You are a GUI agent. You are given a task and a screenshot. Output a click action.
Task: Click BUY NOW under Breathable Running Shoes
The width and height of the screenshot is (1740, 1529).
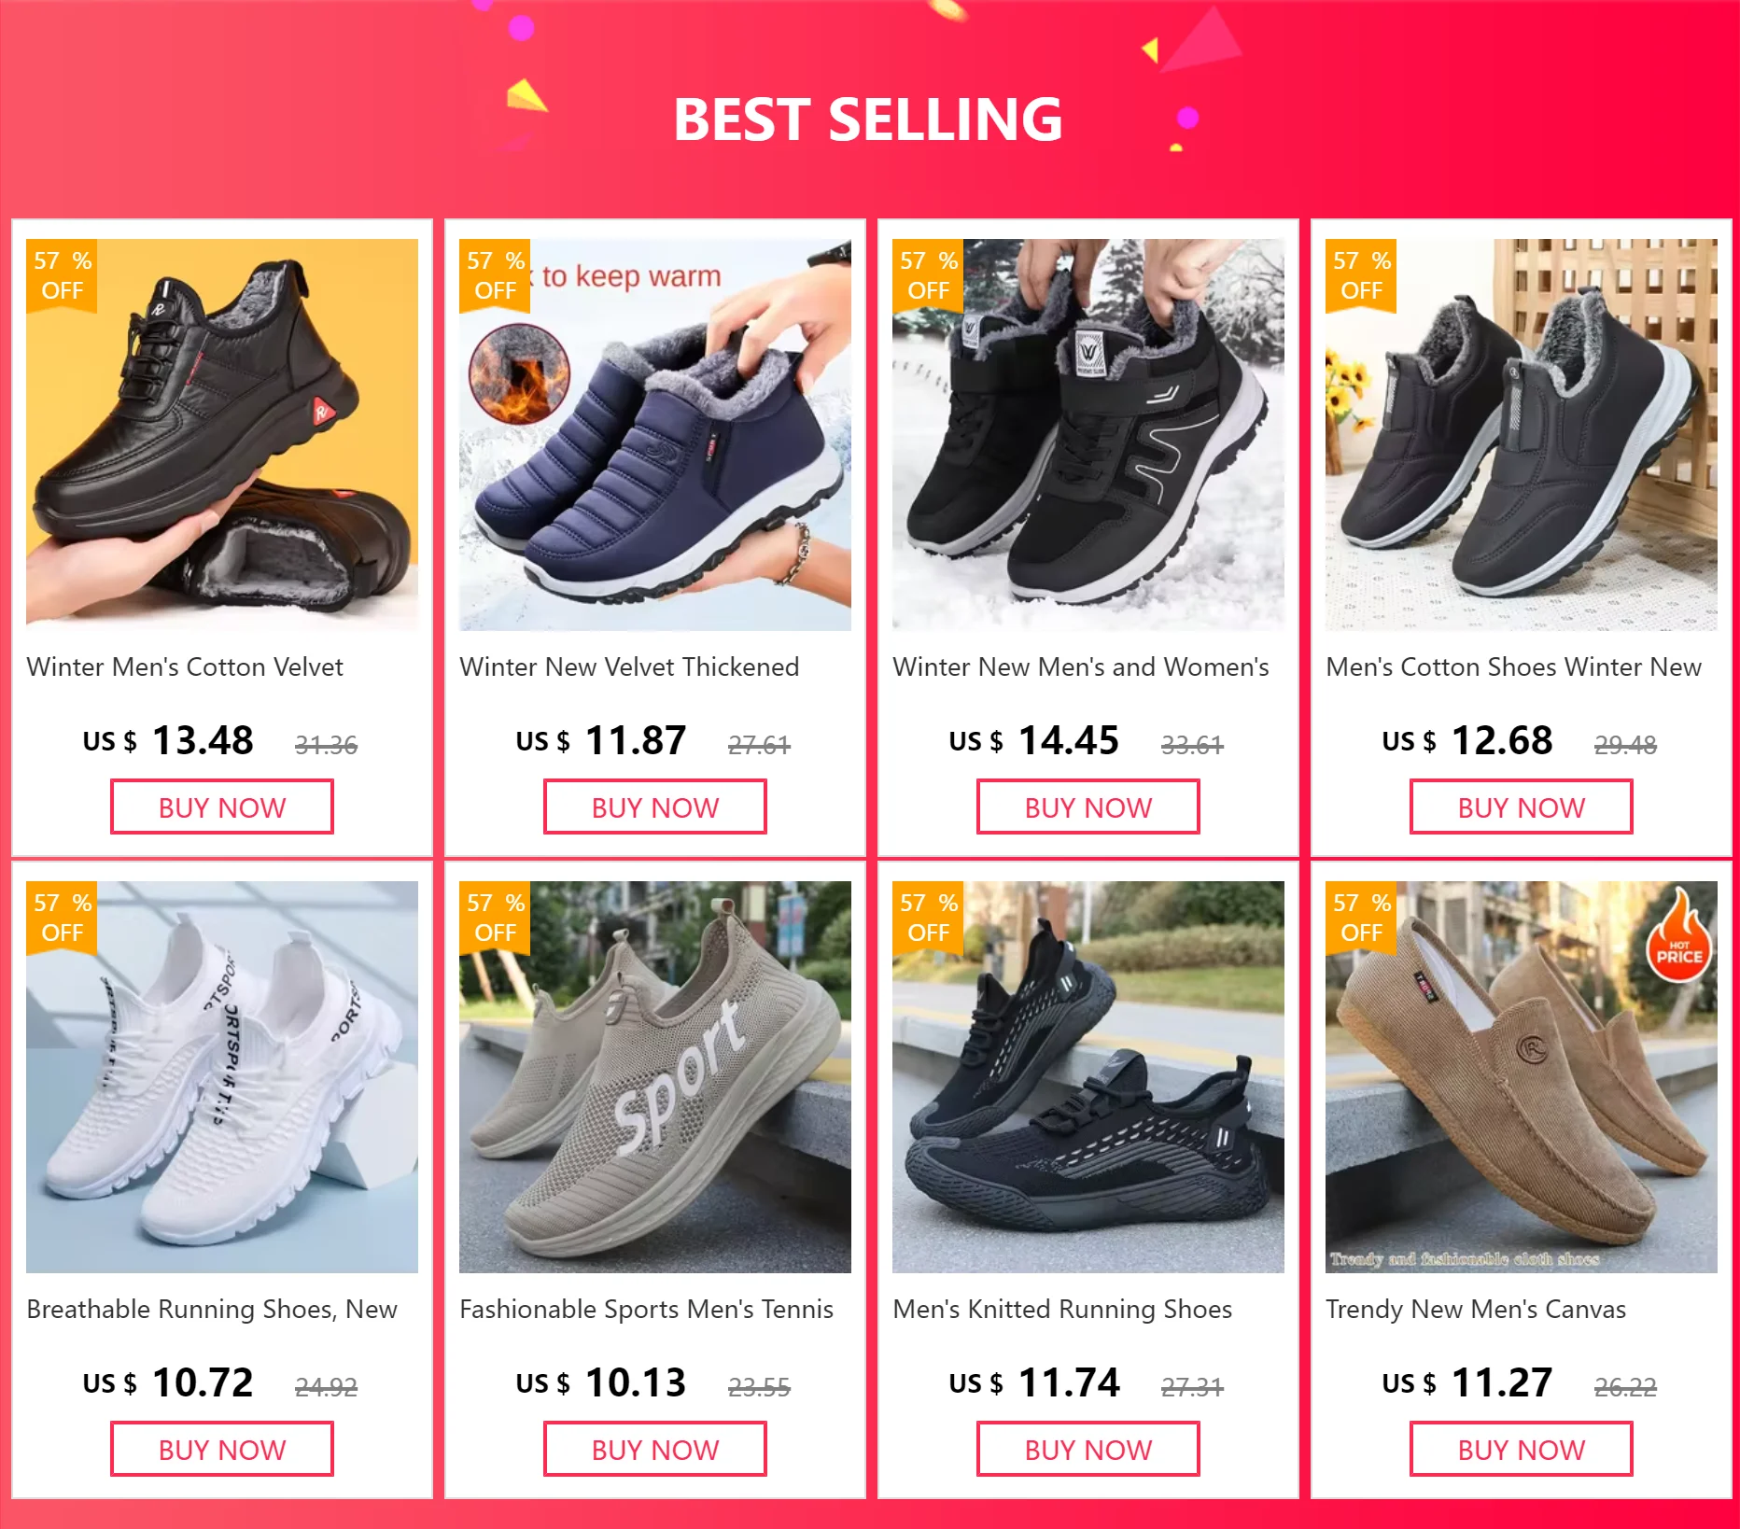coord(222,1450)
